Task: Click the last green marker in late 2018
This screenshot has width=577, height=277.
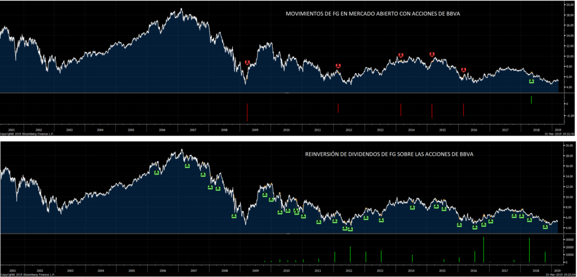Action: tap(545, 226)
